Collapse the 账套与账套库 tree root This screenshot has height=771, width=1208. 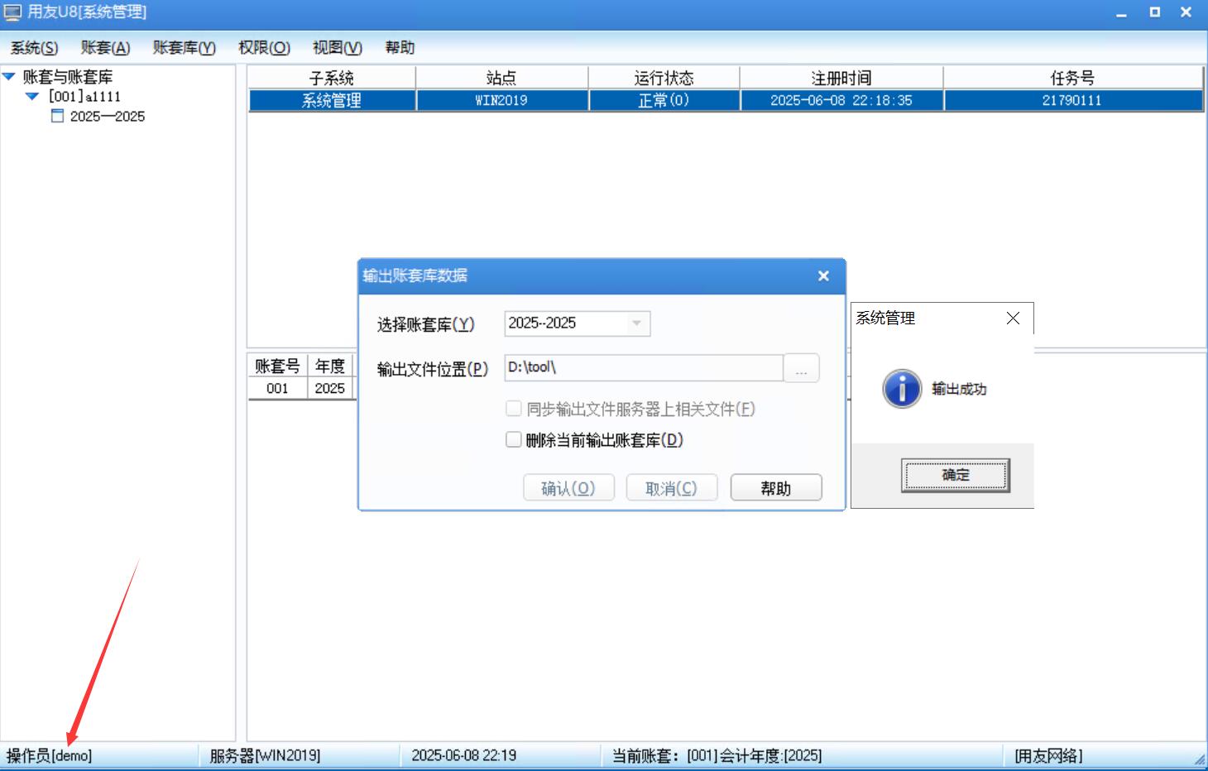[9, 77]
